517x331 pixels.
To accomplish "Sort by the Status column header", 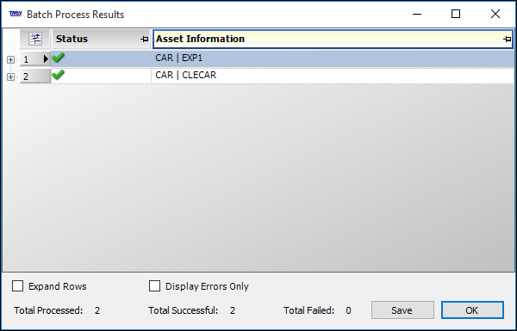I will [x=72, y=39].
